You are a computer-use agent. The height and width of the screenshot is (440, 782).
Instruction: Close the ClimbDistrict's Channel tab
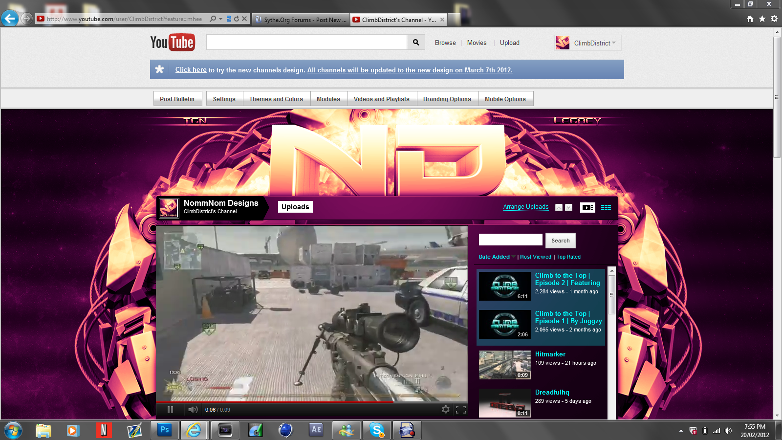(442, 20)
